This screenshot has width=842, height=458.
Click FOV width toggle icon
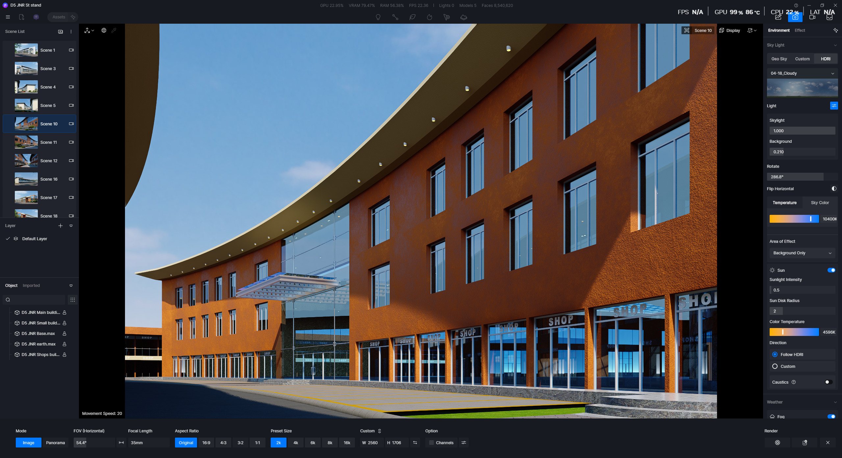pos(121,443)
